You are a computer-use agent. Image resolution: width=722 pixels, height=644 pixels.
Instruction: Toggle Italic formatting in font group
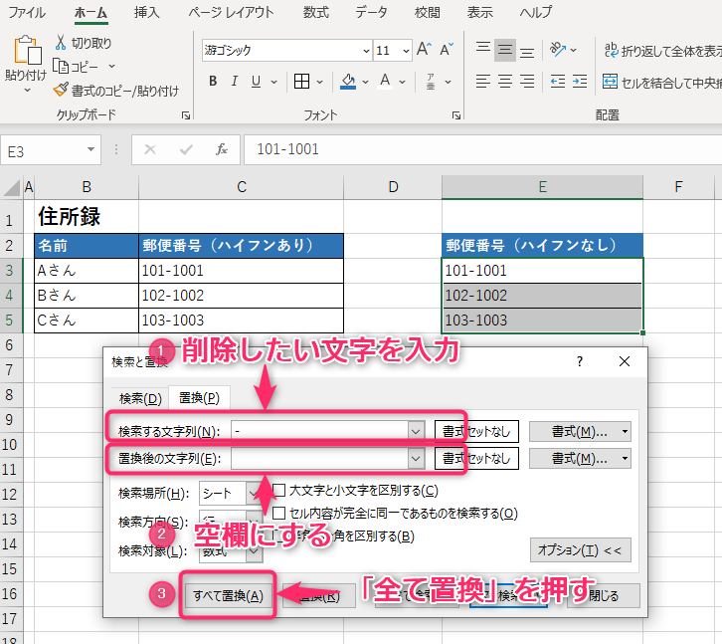[x=235, y=82]
